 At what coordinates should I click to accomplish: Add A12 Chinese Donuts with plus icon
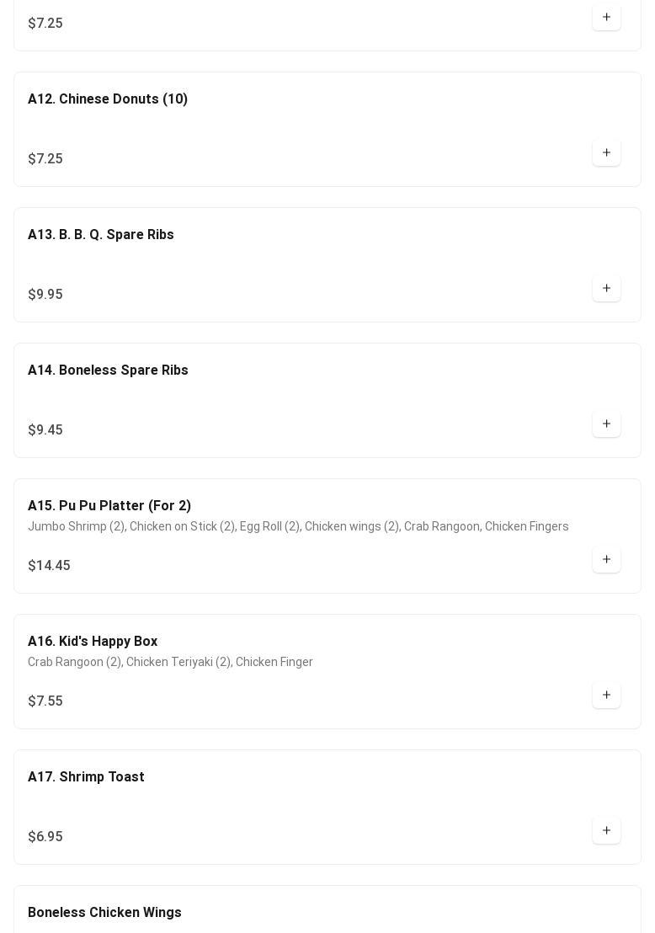606,153
